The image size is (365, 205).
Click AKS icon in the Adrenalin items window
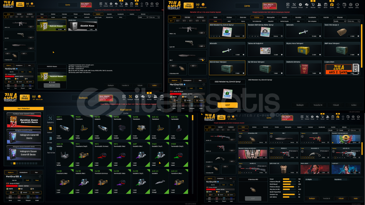[338, 5]
